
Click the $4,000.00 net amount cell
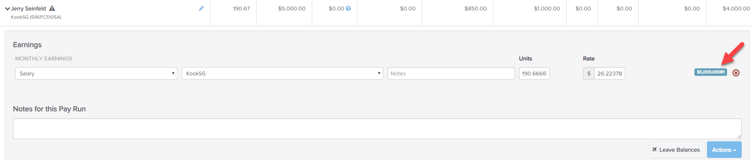pyautogui.click(x=736, y=8)
